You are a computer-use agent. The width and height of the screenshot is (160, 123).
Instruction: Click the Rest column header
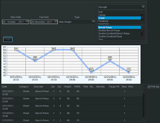[x=124, y=87]
